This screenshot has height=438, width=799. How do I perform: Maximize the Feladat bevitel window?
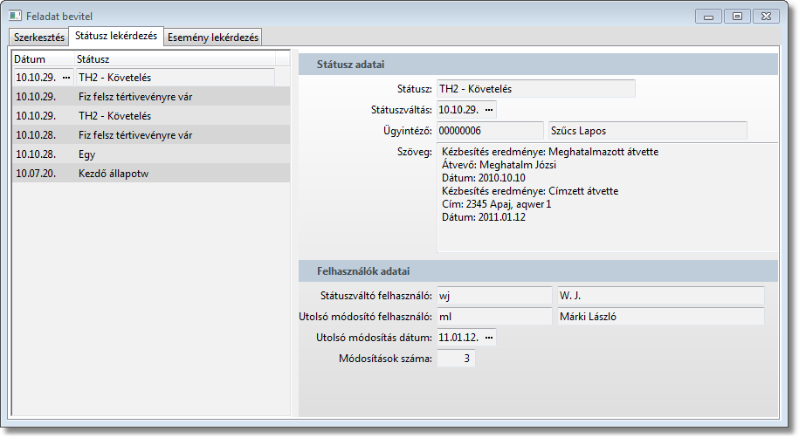[x=737, y=17]
